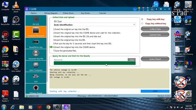Click the Copy password button
196x110 pixels.
click(x=131, y=60)
